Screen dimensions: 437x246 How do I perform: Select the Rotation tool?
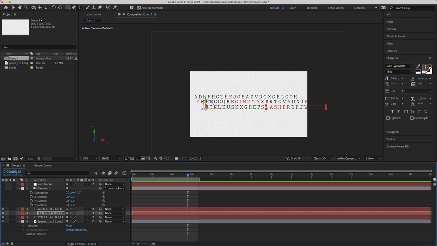click(x=54, y=8)
